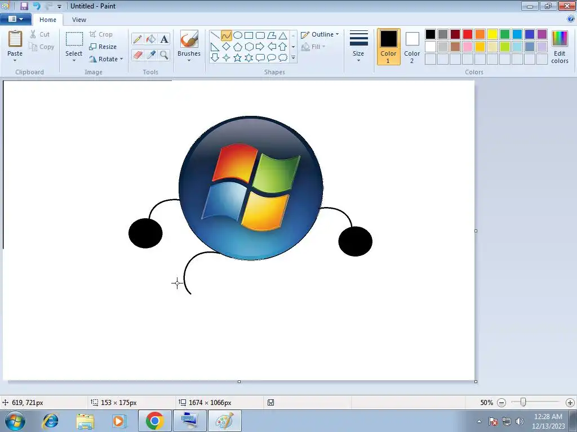Show hidden tray icons arrow
The image size is (577, 432).
click(x=479, y=421)
